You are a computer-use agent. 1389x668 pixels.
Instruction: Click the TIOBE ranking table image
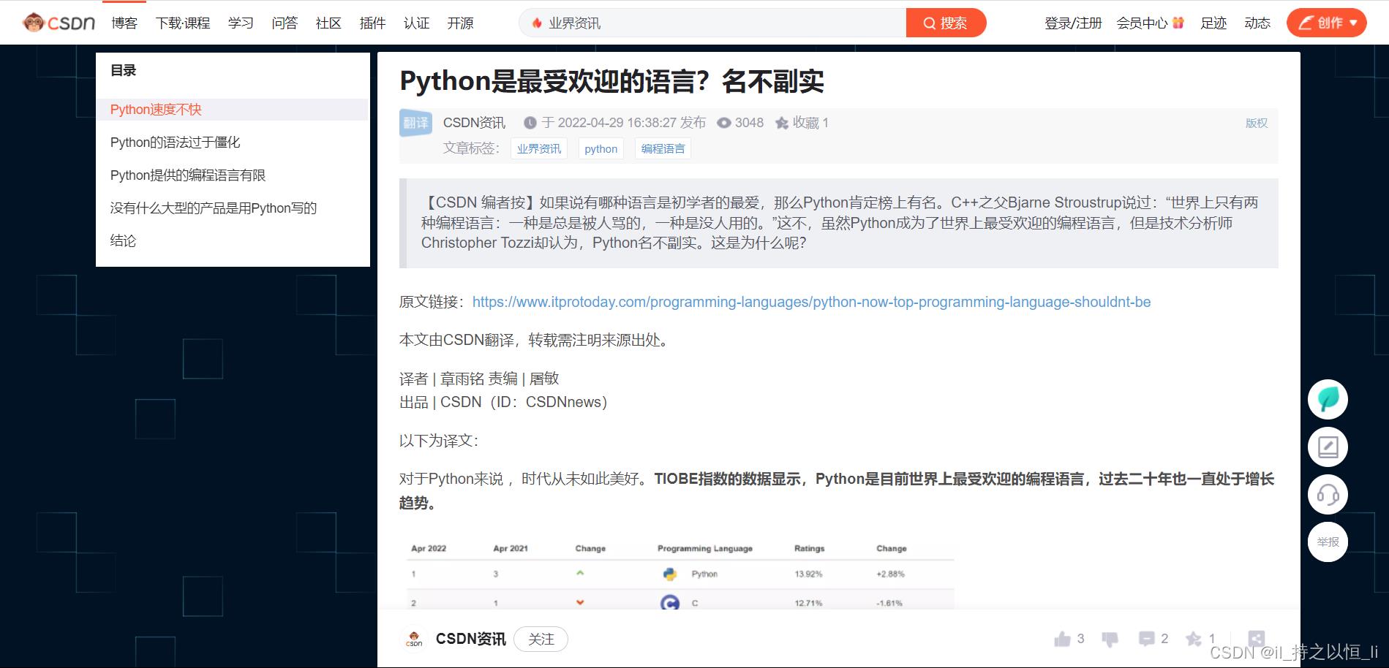(680, 574)
